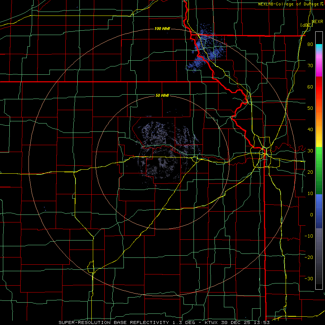Click the 50 value on the dBZ scale
Viewport: 325px width, 325px height.
click(x=310, y=108)
